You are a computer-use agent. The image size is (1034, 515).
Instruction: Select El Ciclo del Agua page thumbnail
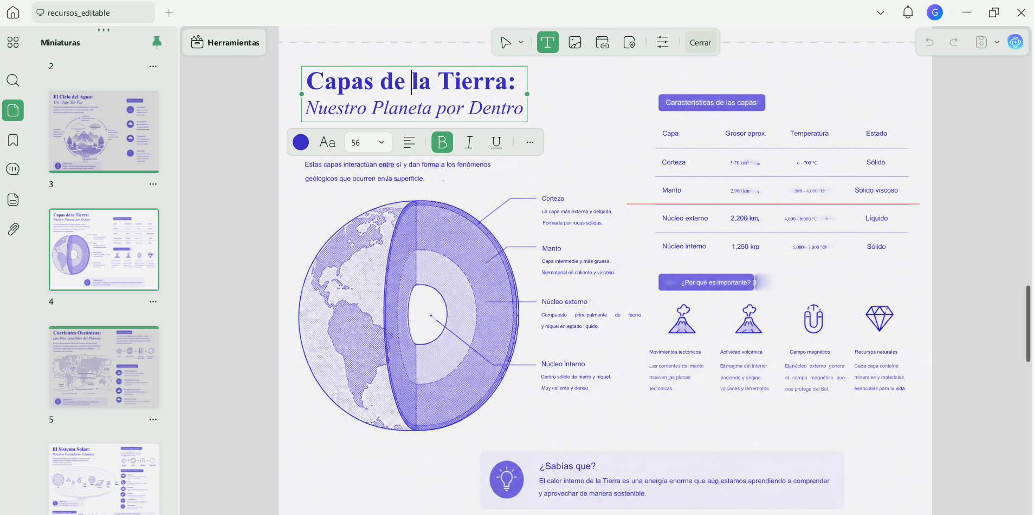coord(104,131)
